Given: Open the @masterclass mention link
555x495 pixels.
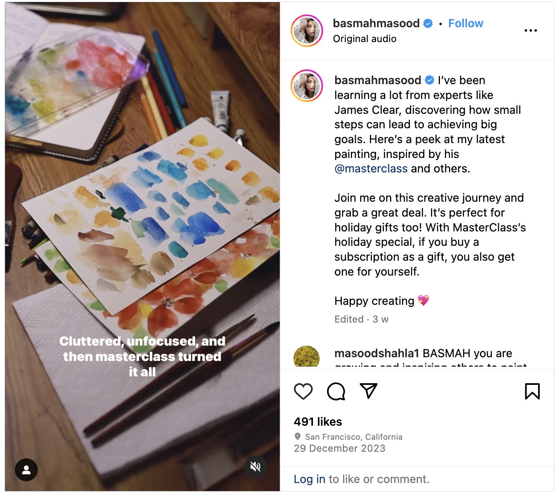Looking at the screenshot, I should (x=371, y=169).
